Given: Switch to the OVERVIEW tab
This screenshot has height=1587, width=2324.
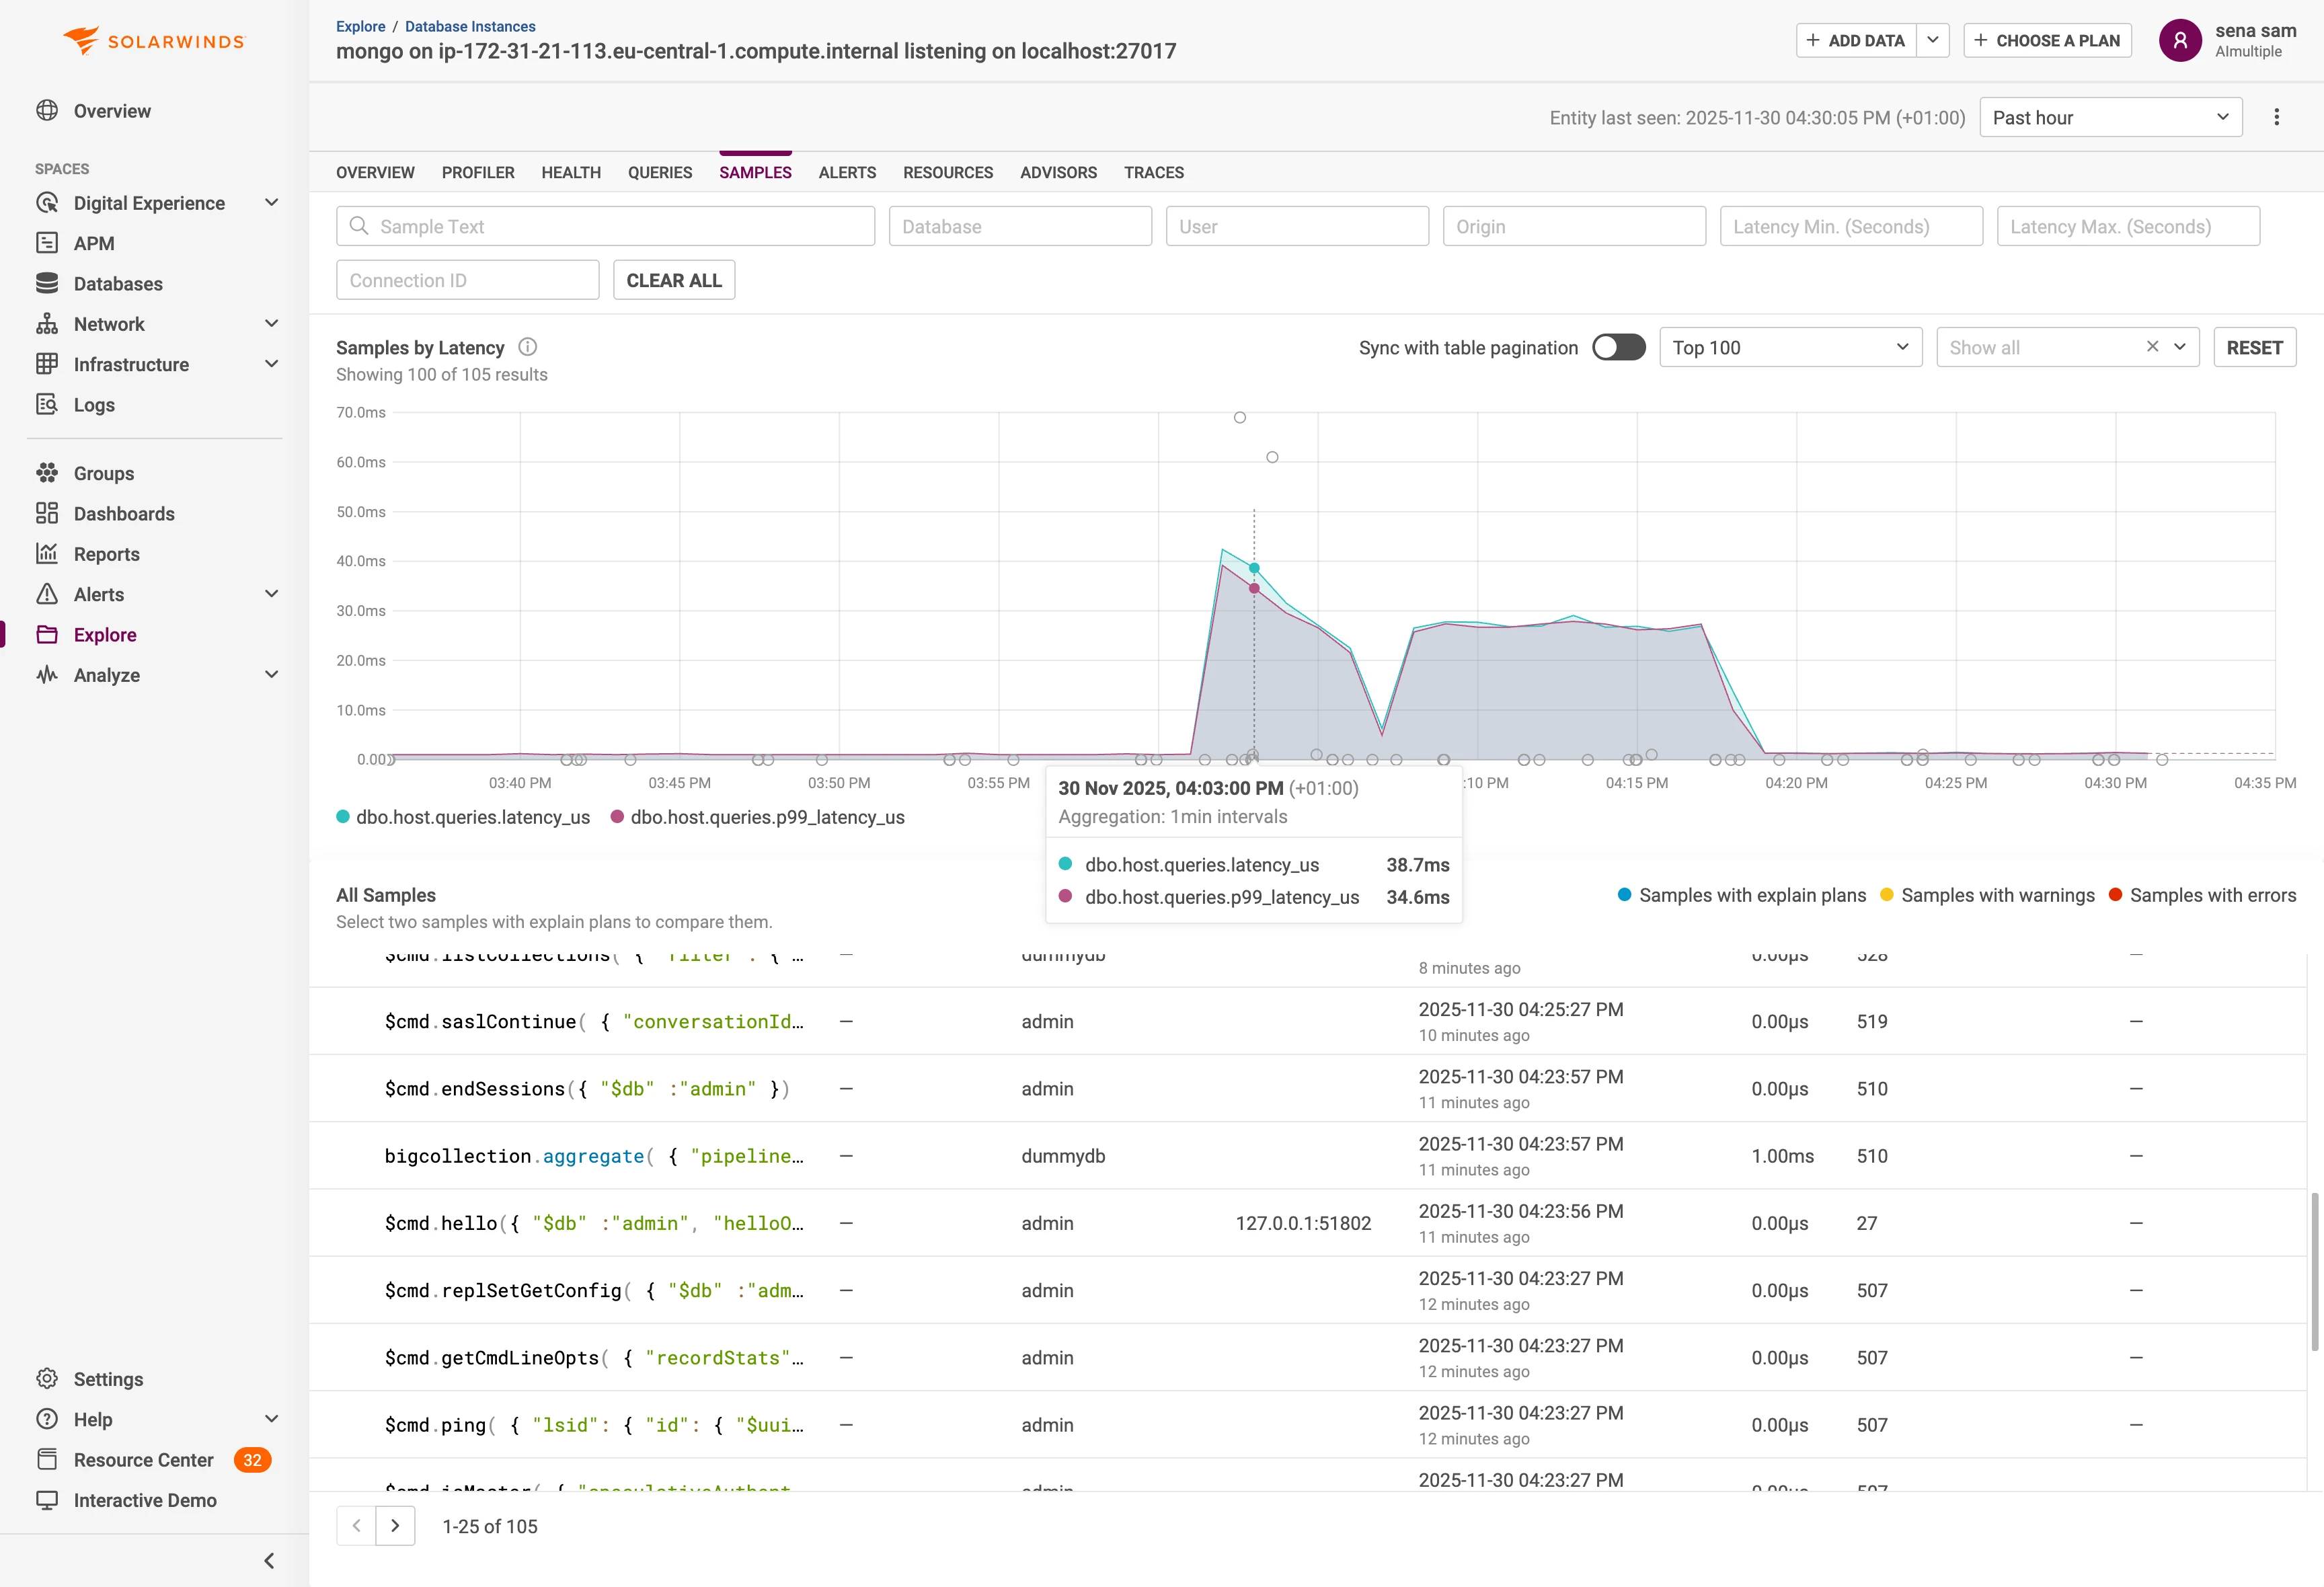Looking at the screenshot, I should (x=375, y=172).
